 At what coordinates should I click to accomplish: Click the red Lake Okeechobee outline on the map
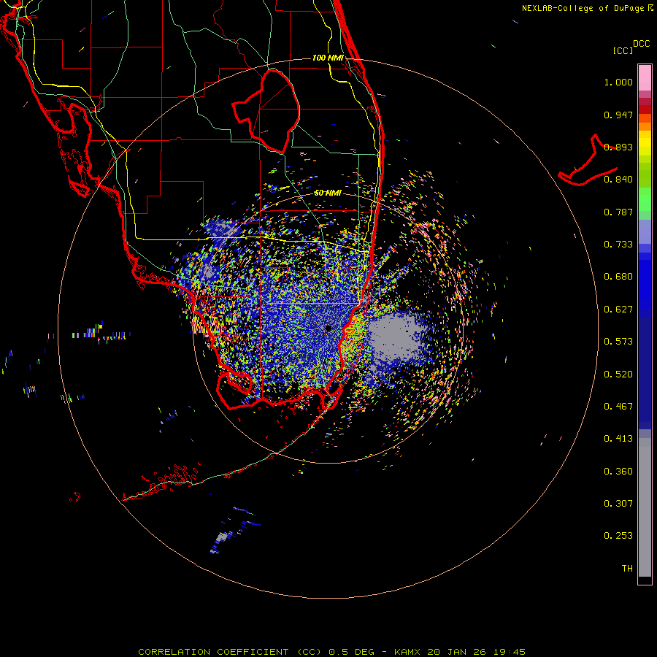[x=266, y=111]
